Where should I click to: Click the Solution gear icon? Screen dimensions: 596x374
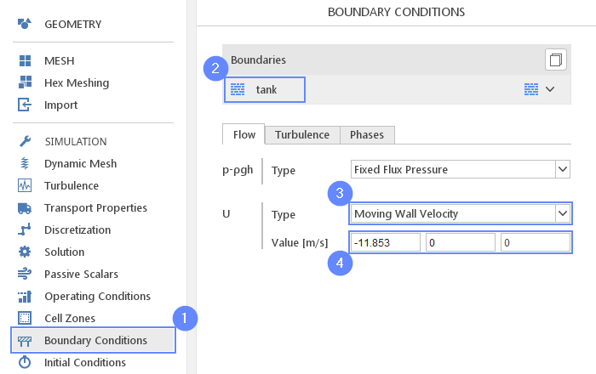25,252
